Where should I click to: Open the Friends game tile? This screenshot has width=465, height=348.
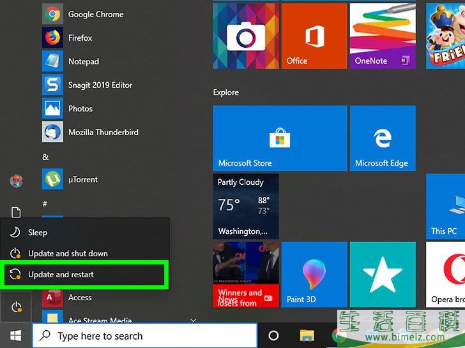click(445, 36)
